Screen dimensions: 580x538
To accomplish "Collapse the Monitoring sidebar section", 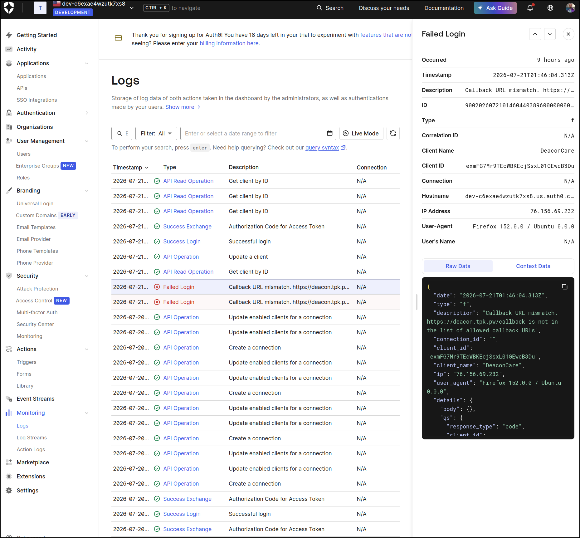I will [87, 413].
